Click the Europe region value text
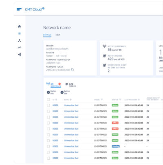163x165 pixels. (x=56, y=56)
